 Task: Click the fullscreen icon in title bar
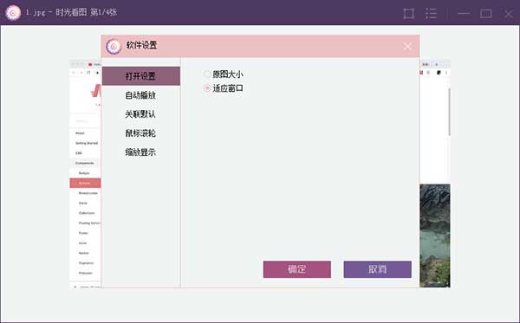[x=408, y=14]
